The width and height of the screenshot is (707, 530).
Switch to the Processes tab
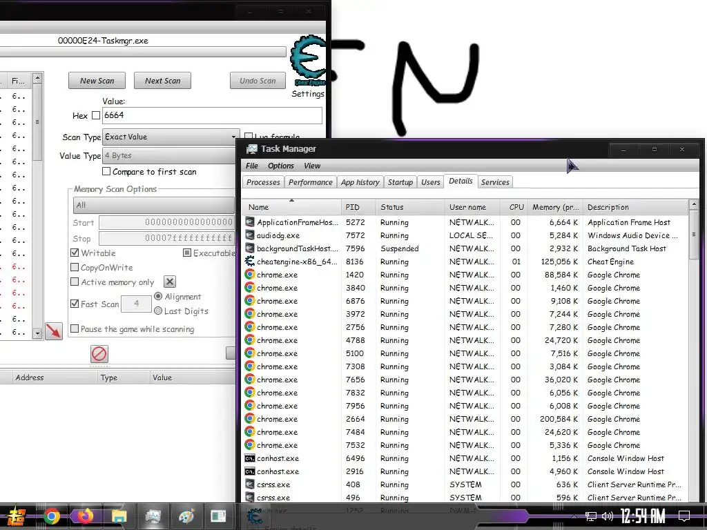pyautogui.click(x=263, y=182)
